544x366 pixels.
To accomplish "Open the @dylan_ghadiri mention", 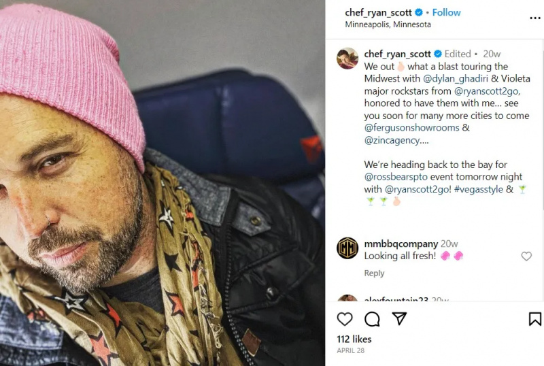I will pyautogui.click(x=455, y=79).
